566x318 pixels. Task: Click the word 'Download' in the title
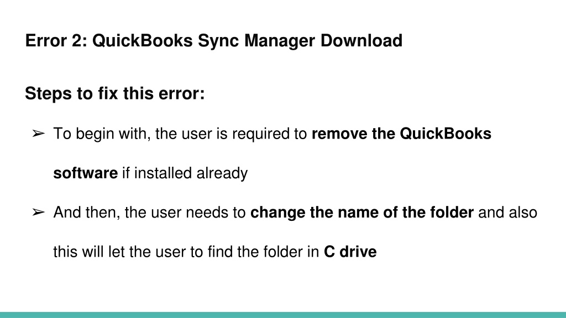point(361,40)
